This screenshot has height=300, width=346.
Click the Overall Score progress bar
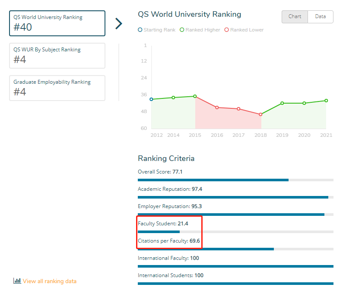[x=235, y=180]
